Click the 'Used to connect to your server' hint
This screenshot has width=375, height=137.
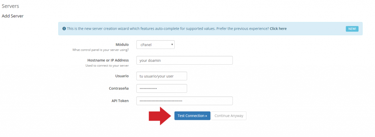click(107, 66)
